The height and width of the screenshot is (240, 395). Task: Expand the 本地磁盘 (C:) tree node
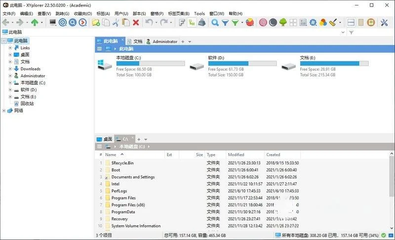point(10,83)
